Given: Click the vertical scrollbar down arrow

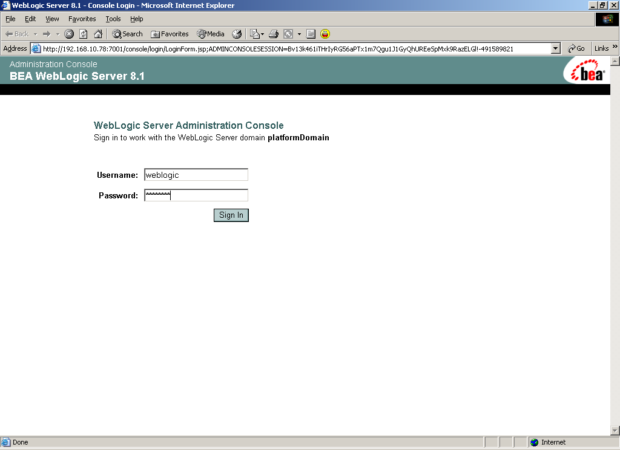Looking at the screenshot, I should [615, 431].
